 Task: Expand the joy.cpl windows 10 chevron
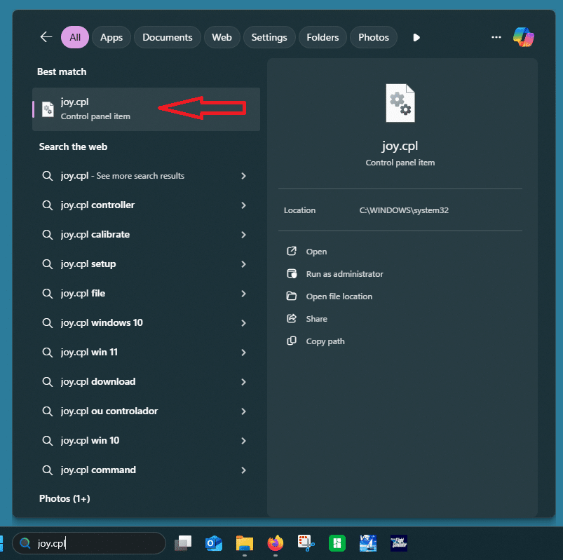243,323
